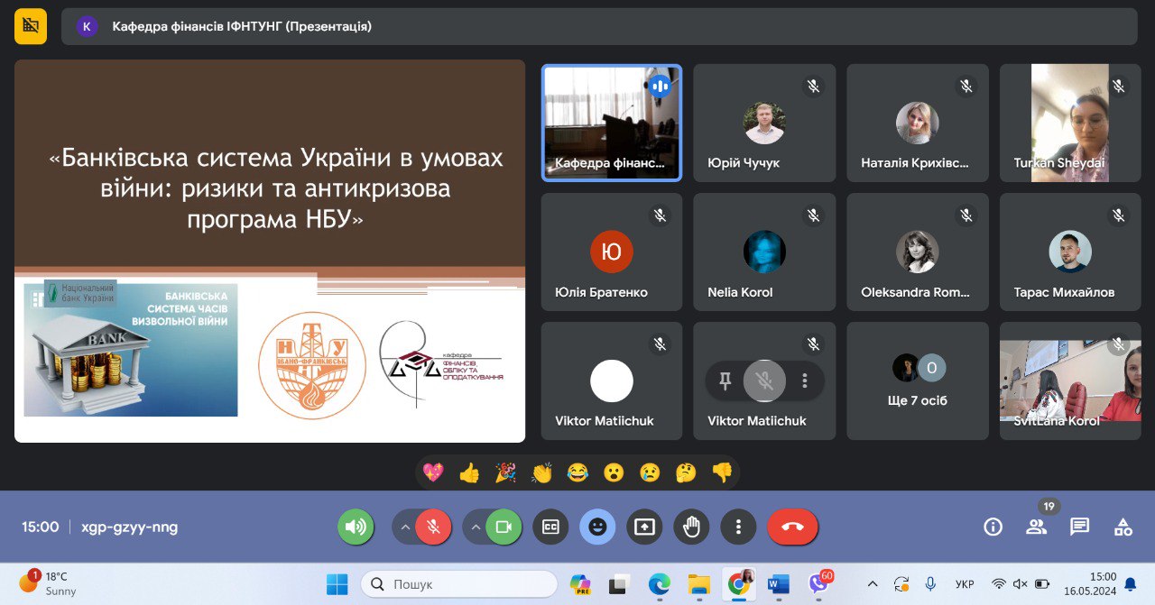Toggle the speaker audio output
The width and height of the screenshot is (1155, 605).
tap(356, 527)
